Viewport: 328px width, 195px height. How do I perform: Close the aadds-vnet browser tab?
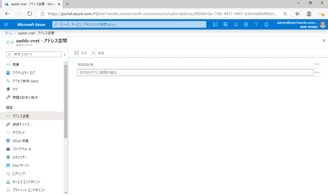[59, 4]
